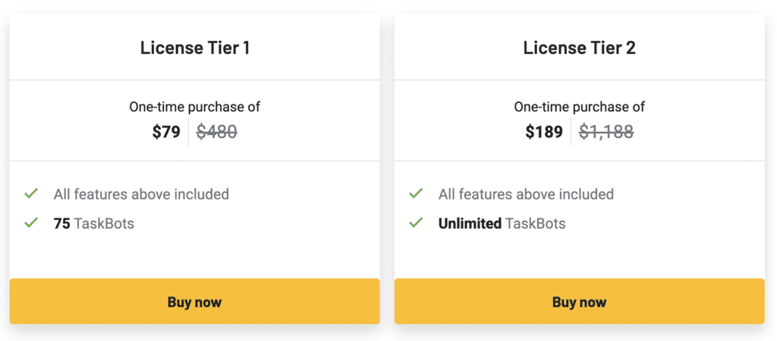This screenshot has width=777, height=341.
Task: Click the divider between $79 and $480
Action: coord(188,132)
